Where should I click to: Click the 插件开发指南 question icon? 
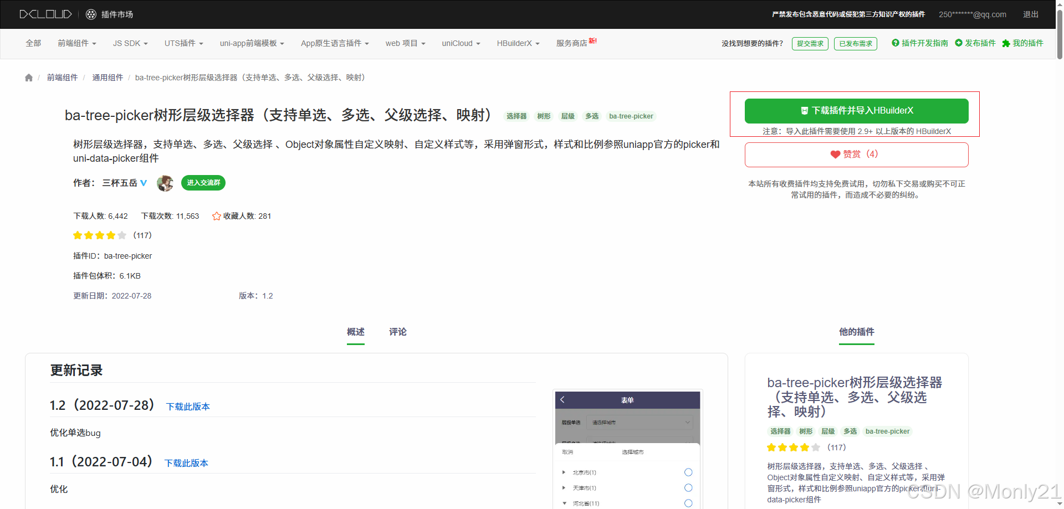pos(895,43)
